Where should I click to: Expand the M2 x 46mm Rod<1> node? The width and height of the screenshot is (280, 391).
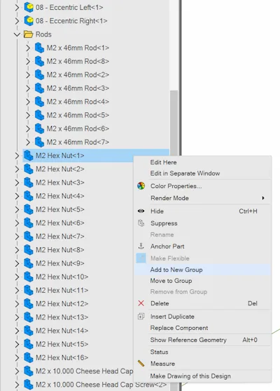28,48
